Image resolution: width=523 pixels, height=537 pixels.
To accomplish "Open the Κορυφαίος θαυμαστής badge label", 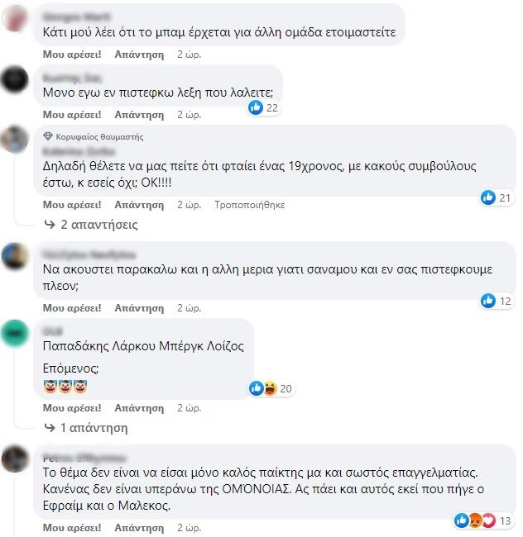I will (99, 136).
